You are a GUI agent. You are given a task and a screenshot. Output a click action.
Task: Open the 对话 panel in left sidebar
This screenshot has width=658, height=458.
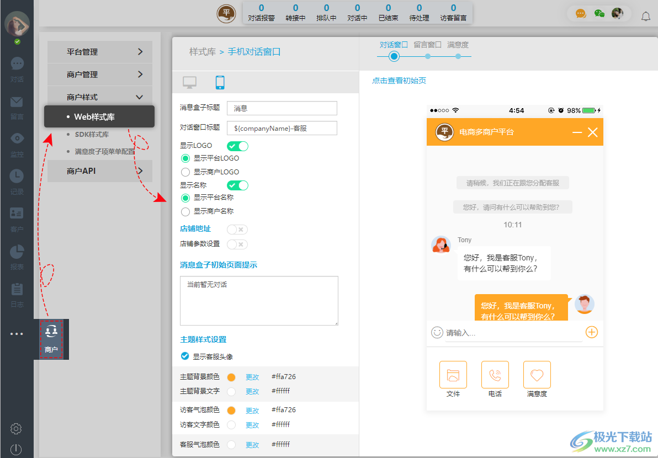(x=17, y=69)
